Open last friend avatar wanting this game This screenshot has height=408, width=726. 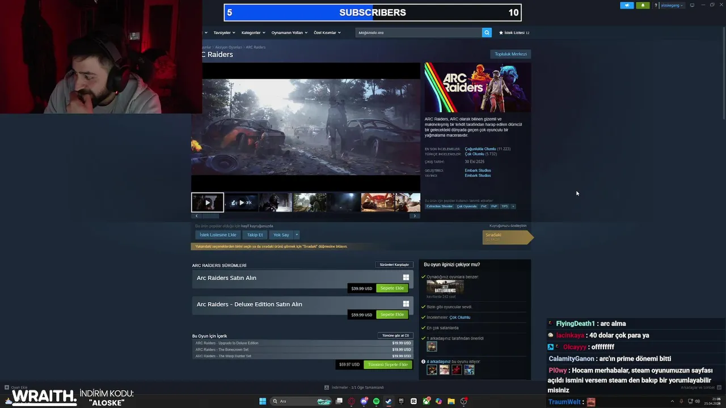pyautogui.click(x=469, y=370)
